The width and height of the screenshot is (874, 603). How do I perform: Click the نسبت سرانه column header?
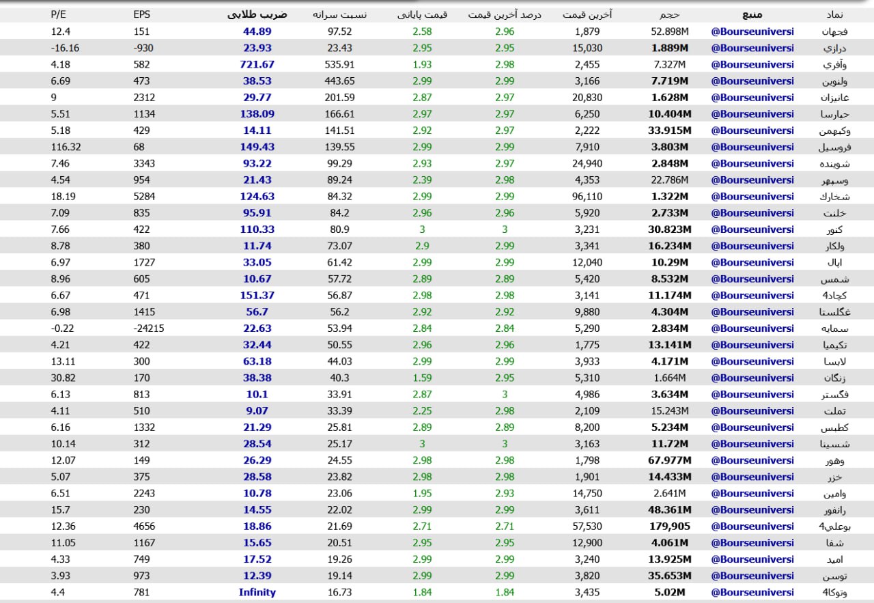click(x=339, y=14)
